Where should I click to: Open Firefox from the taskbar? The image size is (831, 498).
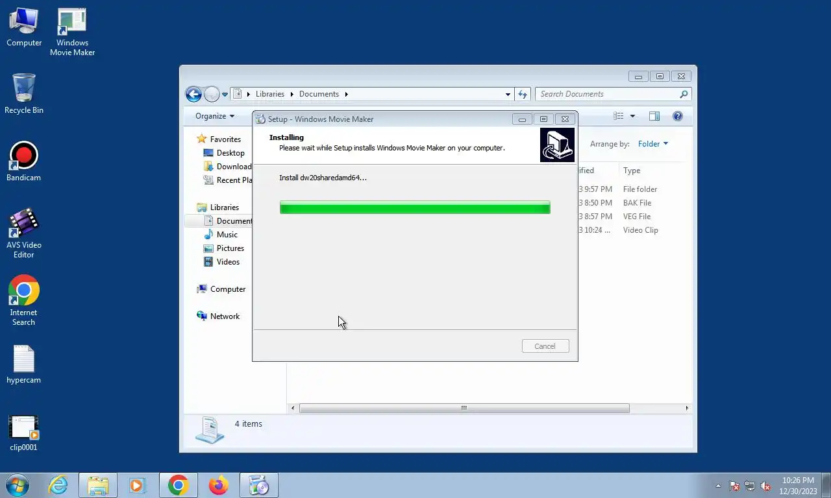point(218,485)
